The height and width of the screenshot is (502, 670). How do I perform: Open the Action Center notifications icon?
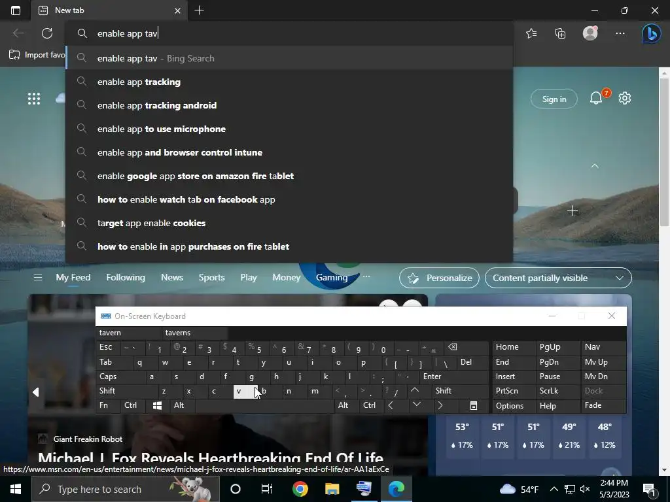tap(649, 489)
